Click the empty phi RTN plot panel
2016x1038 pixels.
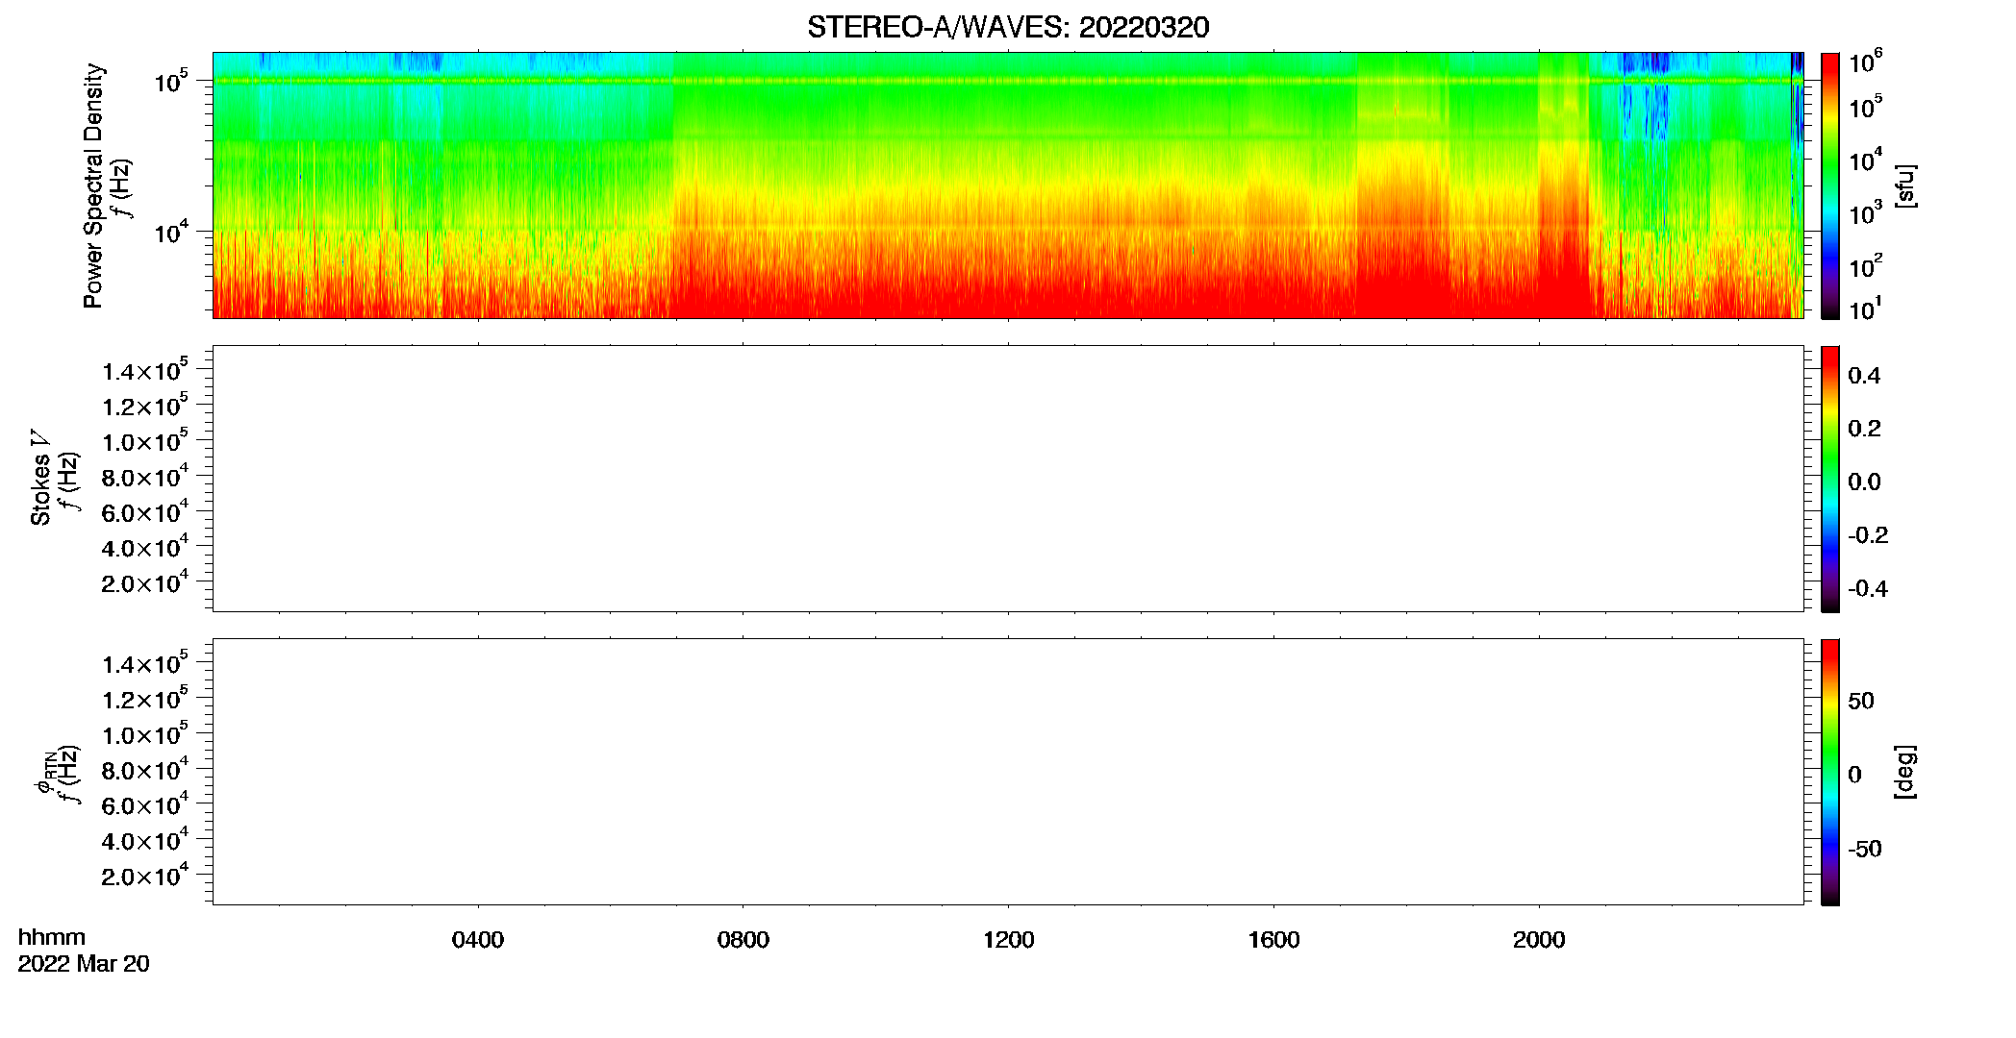[1008, 772]
